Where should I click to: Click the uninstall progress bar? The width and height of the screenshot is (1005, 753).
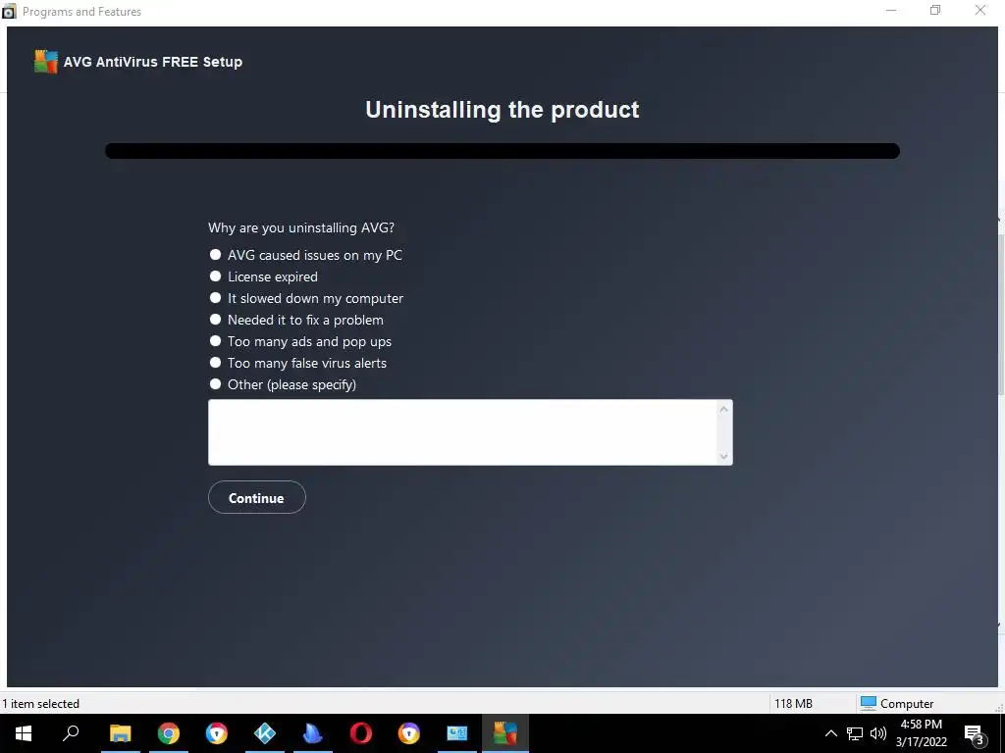pyautogui.click(x=502, y=151)
